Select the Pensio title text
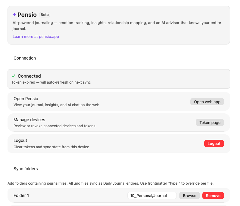The width and height of the screenshot is (240, 206). click(x=27, y=15)
